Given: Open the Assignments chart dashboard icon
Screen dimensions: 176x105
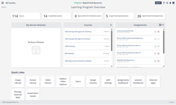Looking at the screenshot, I should pos(160,25).
